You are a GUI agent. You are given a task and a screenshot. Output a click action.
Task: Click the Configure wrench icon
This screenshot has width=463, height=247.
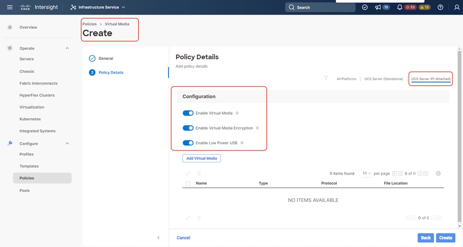click(x=10, y=143)
